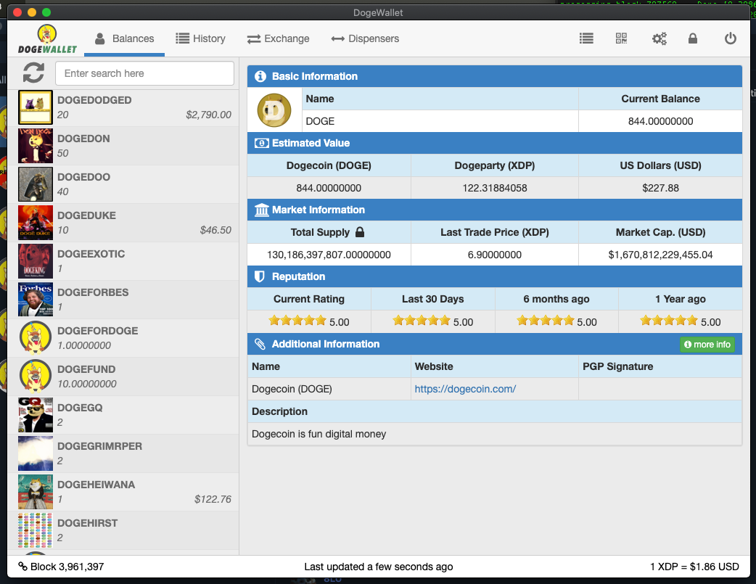
Task: Click the Additional Information paperclip icon
Action: pos(260,344)
